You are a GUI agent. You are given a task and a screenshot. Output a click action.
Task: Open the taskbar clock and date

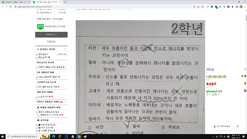click(236, 137)
